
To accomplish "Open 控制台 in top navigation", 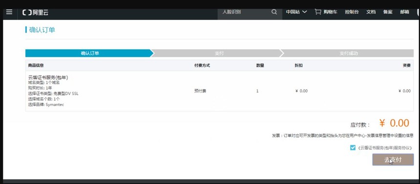I will coord(352,12).
